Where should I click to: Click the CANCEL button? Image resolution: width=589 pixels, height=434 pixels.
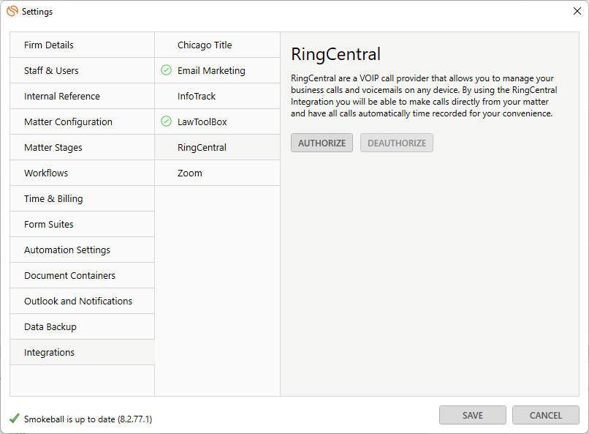pos(545,415)
